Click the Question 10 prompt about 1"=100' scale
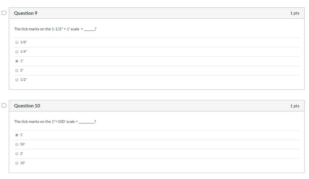 click(55, 122)
